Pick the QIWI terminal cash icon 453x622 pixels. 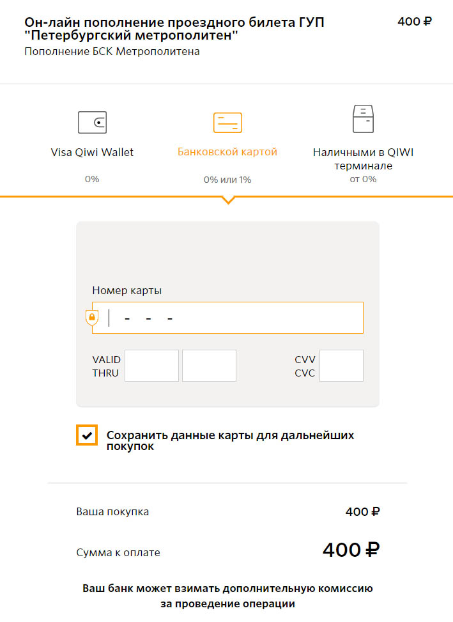(363, 119)
